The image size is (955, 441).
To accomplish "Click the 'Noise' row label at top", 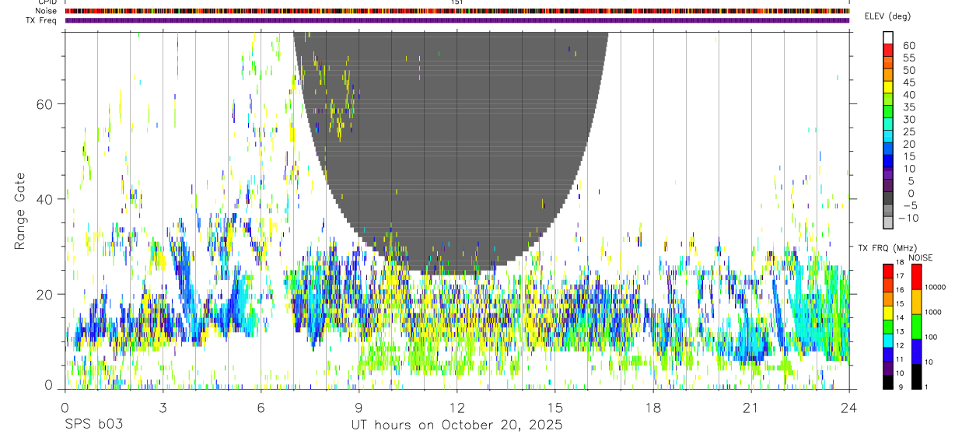I will click(x=46, y=11).
